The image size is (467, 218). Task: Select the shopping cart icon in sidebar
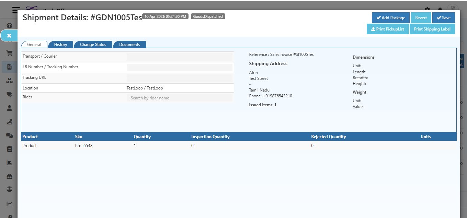[9, 53]
